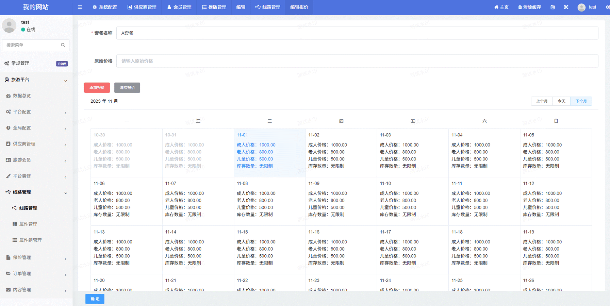Click the red 添加报价 button
The height and width of the screenshot is (306, 610).
pos(97,88)
